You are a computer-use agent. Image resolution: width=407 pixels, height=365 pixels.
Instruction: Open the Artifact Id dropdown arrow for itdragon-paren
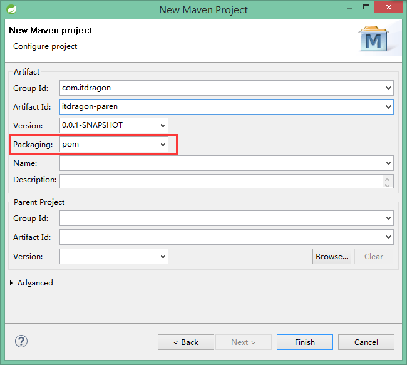(x=388, y=106)
